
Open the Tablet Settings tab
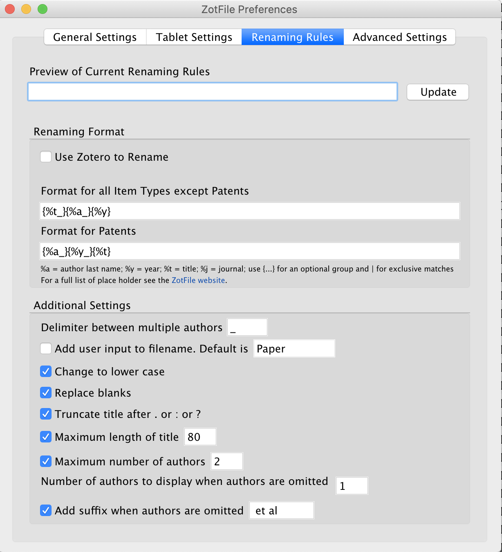click(x=194, y=37)
